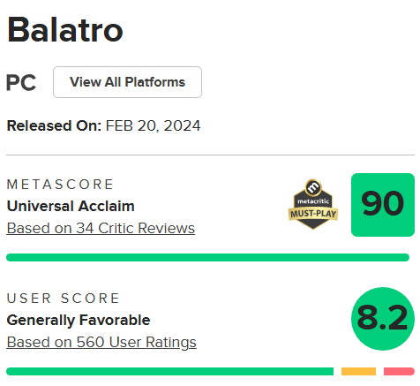
Task: Click the 8.2 user score circle
Action: pyautogui.click(x=383, y=319)
